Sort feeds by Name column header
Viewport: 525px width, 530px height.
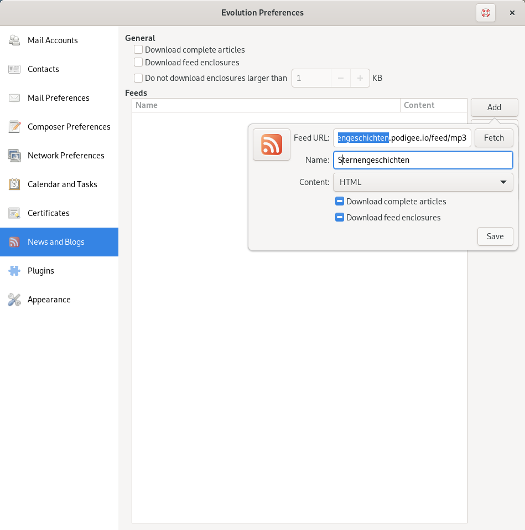point(266,105)
